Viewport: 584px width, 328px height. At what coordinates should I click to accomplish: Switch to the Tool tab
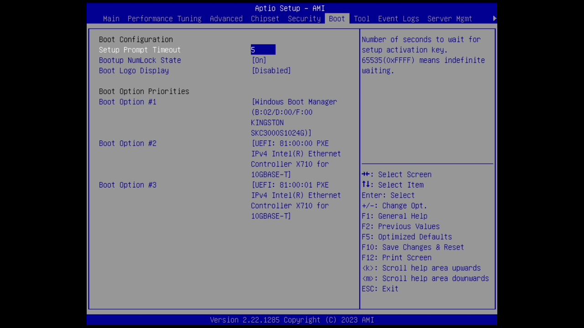361,19
